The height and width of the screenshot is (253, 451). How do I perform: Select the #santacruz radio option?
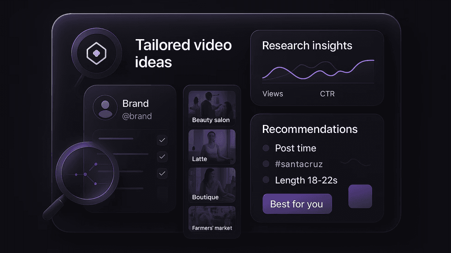pyautogui.click(x=266, y=164)
